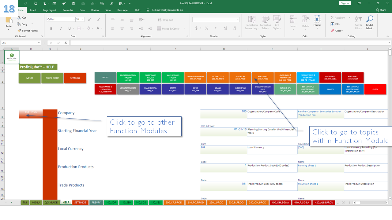Image resolution: width=392 pixels, height=220 pixels.
Task: Open Find & Select magnifier menu
Action: pyautogui.click(x=370, y=23)
